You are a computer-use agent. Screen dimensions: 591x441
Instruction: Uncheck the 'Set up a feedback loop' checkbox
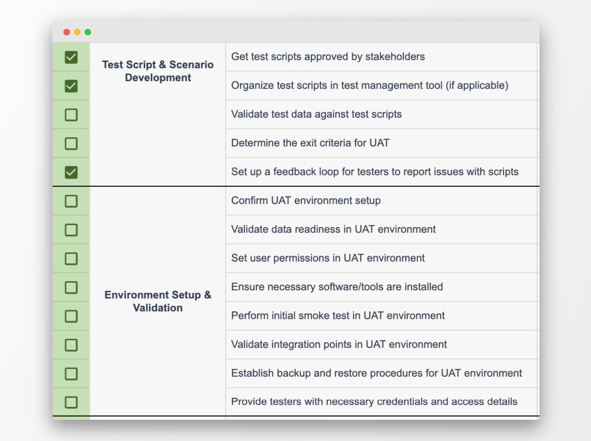coord(71,172)
